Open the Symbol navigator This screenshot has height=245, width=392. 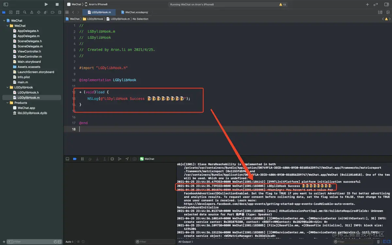18,12
